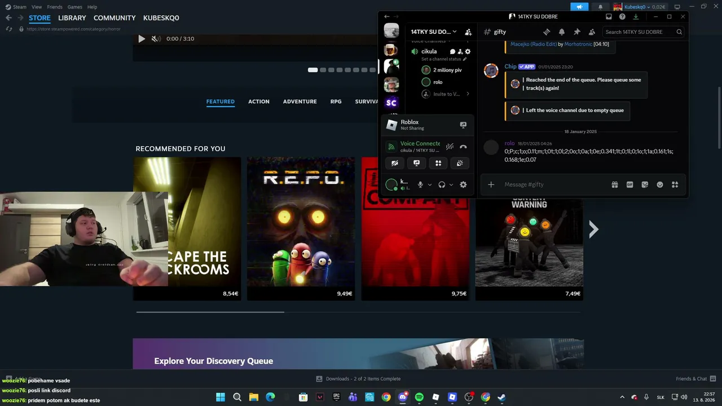Open emoji picker in Discord message bar
This screenshot has height=406, width=722.
[660, 184]
